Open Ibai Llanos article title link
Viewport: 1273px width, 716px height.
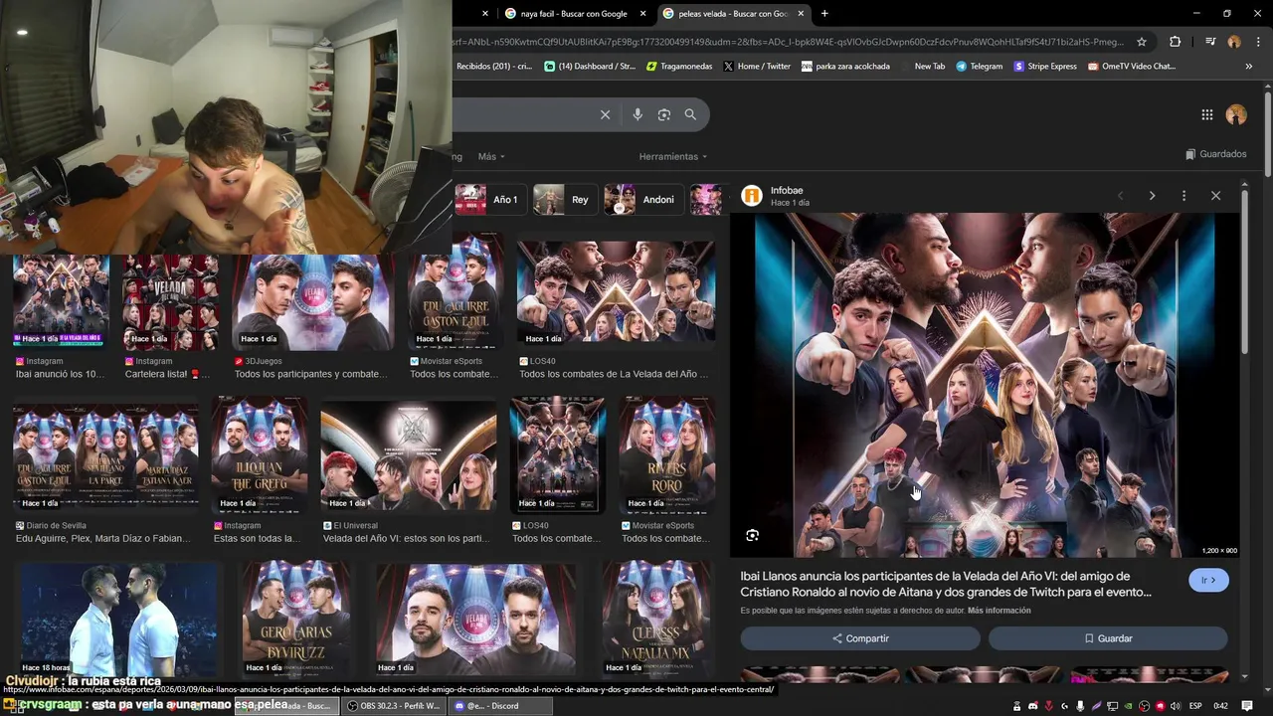pos(946,584)
